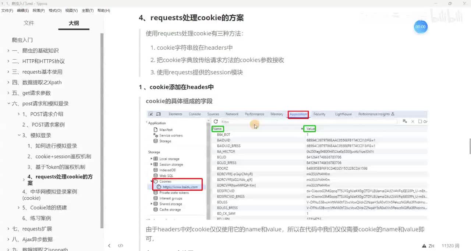Expand 1、POST请求介绍 chevron
The image size is (471, 251).
click(19, 114)
